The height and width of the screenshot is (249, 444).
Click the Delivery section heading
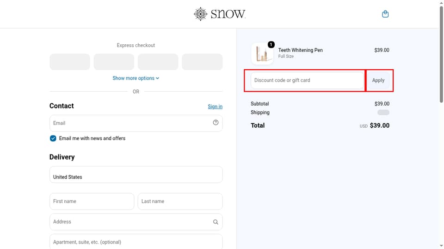pos(62,157)
